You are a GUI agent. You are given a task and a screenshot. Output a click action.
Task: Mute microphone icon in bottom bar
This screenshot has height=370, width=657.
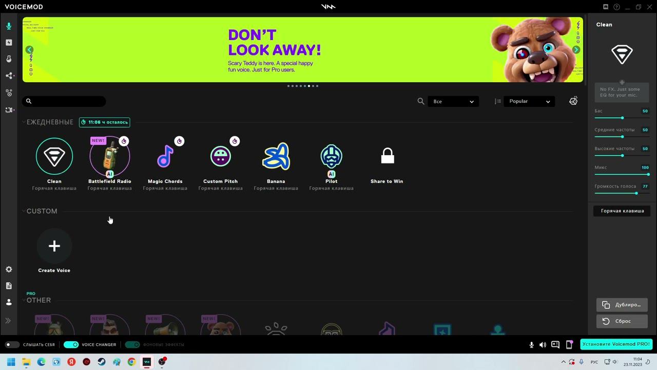pos(532,345)
